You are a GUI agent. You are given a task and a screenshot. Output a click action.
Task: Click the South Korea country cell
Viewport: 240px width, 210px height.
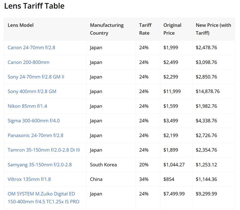103,164
